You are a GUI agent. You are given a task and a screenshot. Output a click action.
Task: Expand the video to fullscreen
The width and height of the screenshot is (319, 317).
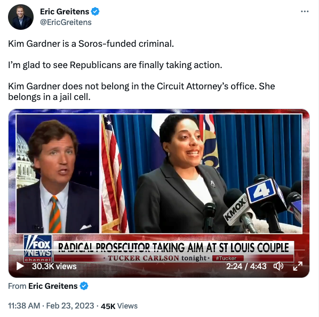pyautogui.click(x=298, y=266)
